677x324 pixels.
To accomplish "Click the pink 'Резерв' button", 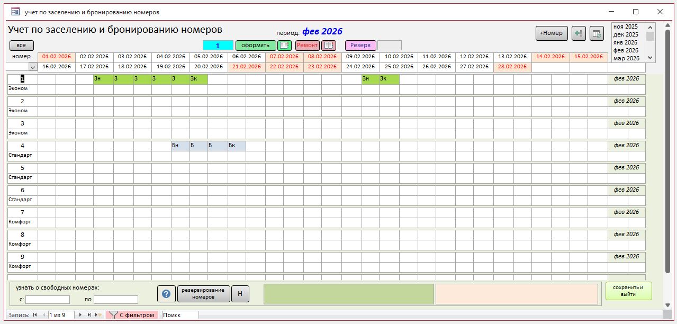I will point(360,46).
